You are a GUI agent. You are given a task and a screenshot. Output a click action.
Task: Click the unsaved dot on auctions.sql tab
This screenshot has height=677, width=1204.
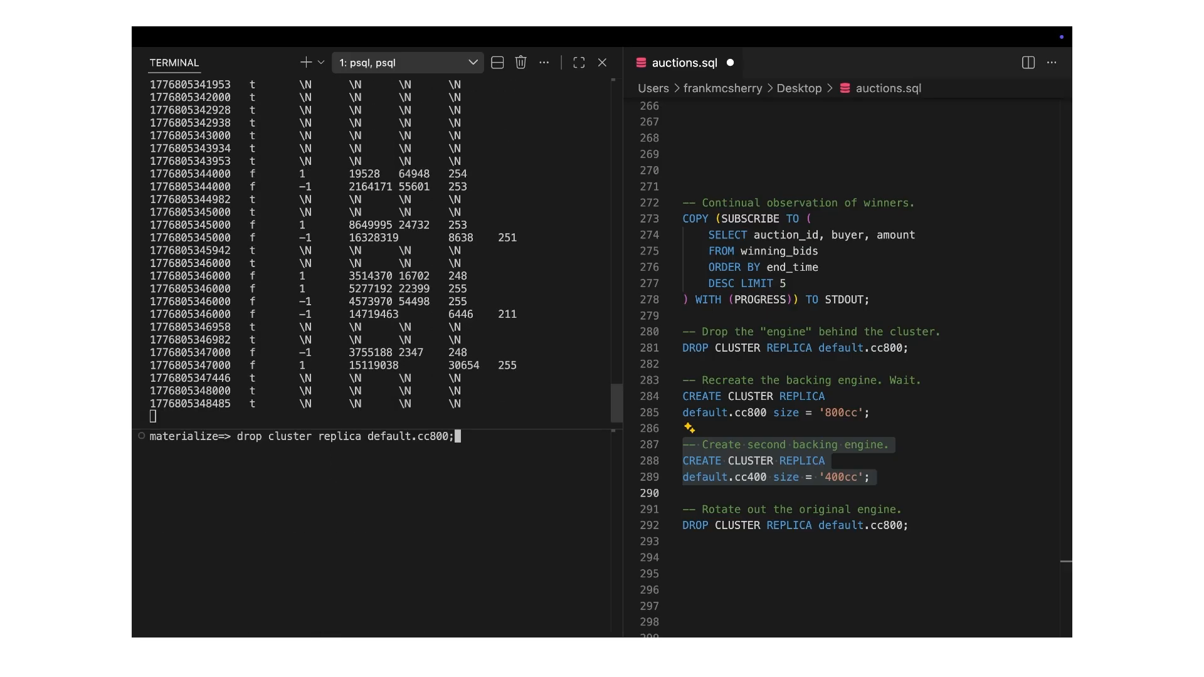[x=730, y=63]
